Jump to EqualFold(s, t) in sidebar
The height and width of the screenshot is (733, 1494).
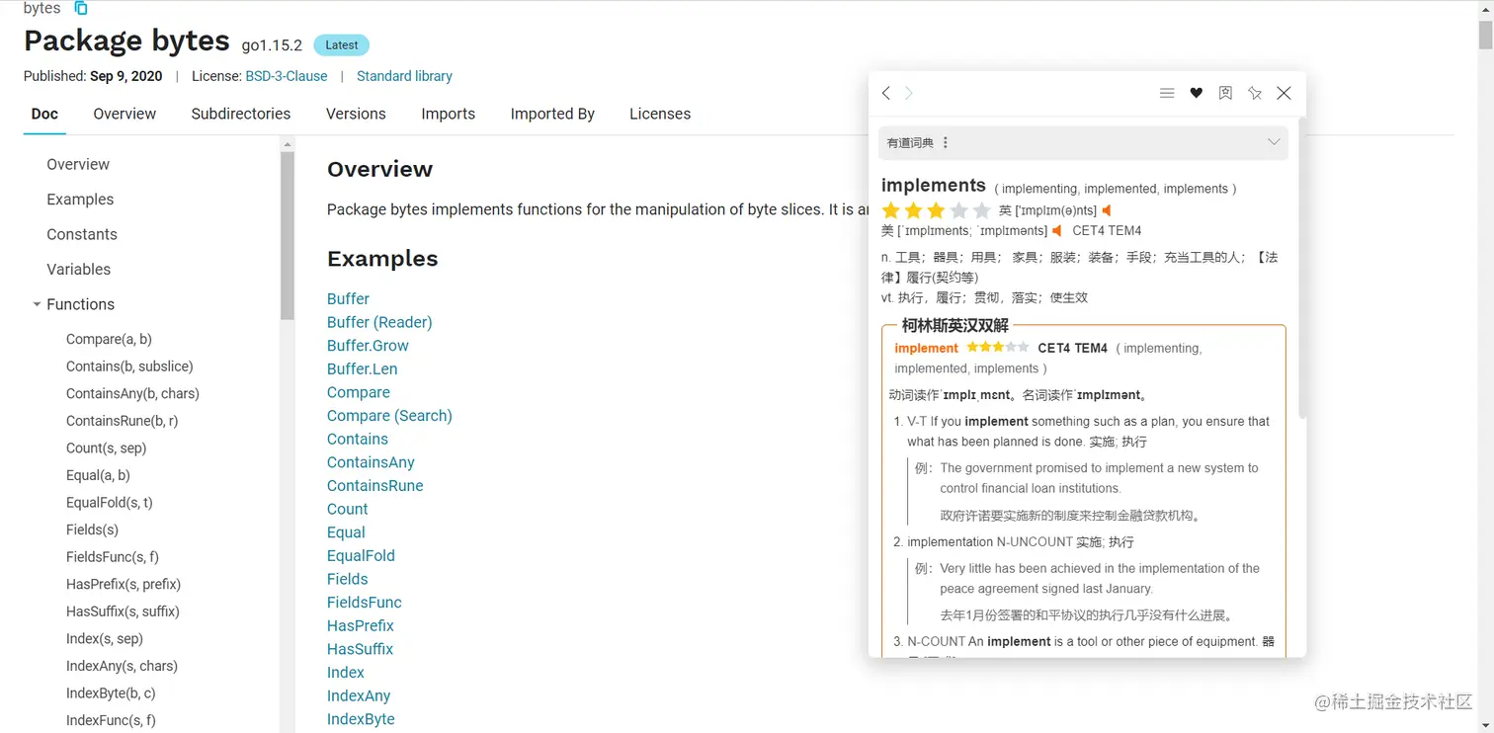point(109,502)
